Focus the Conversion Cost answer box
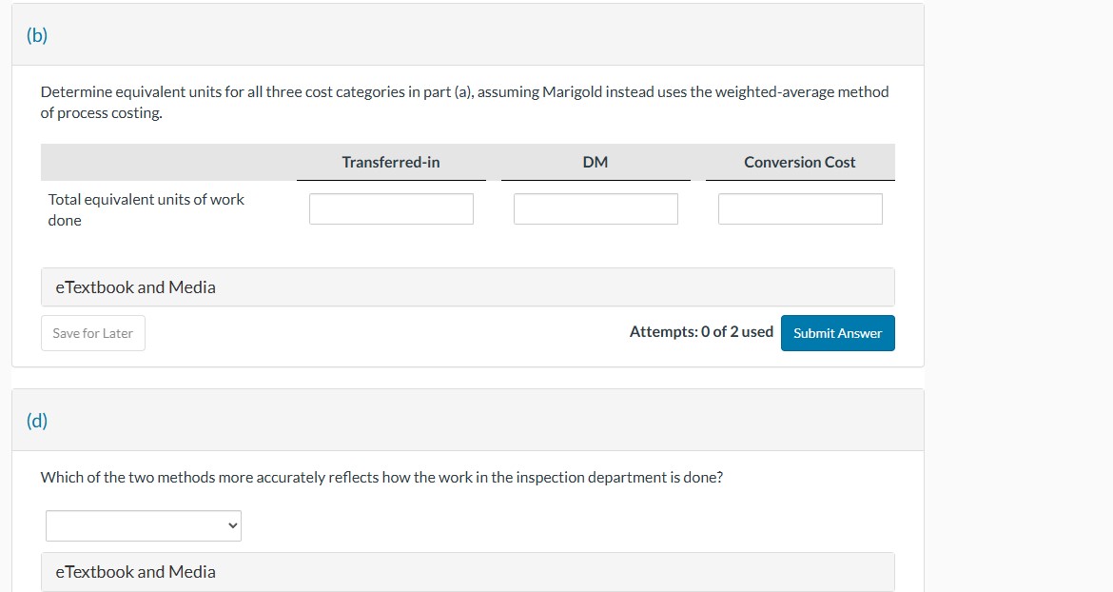 (x=800, y=209)
